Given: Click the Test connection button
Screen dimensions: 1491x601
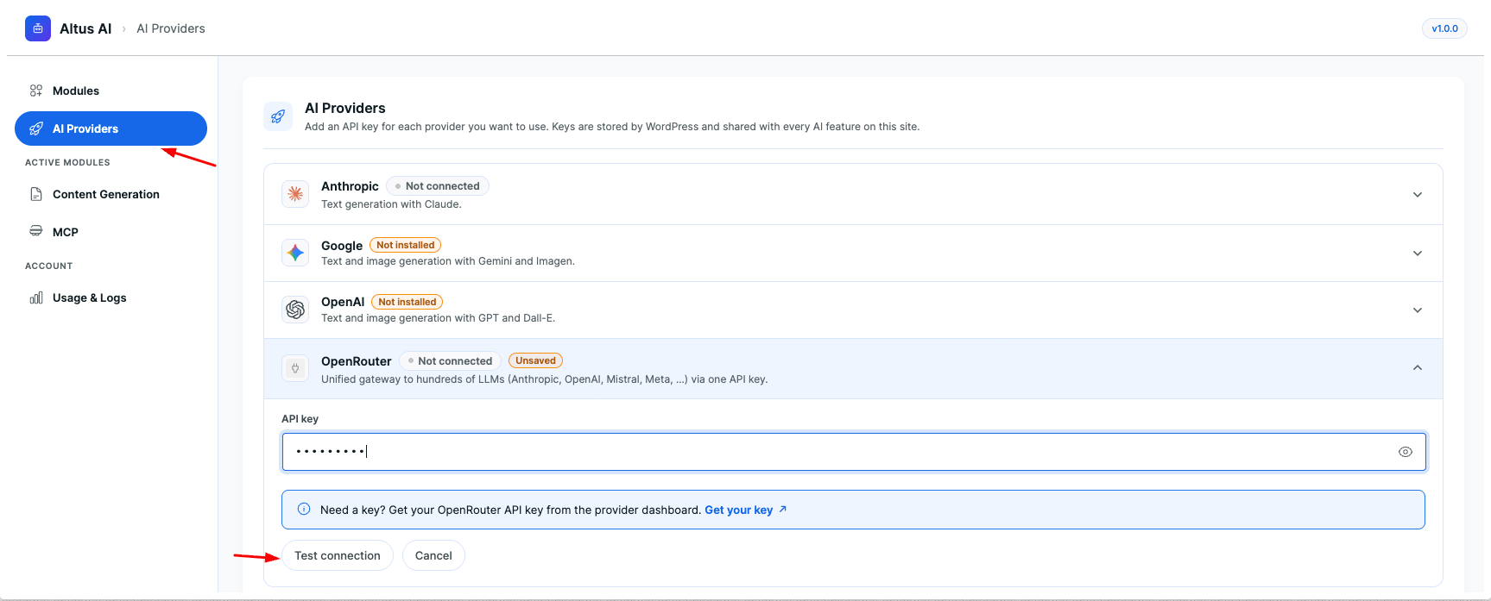Looking at the screenshot, I should pyautogui.click(x=338, y=555).
